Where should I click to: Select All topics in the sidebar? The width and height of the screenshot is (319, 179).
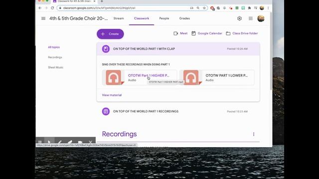[x=54, y=47]
